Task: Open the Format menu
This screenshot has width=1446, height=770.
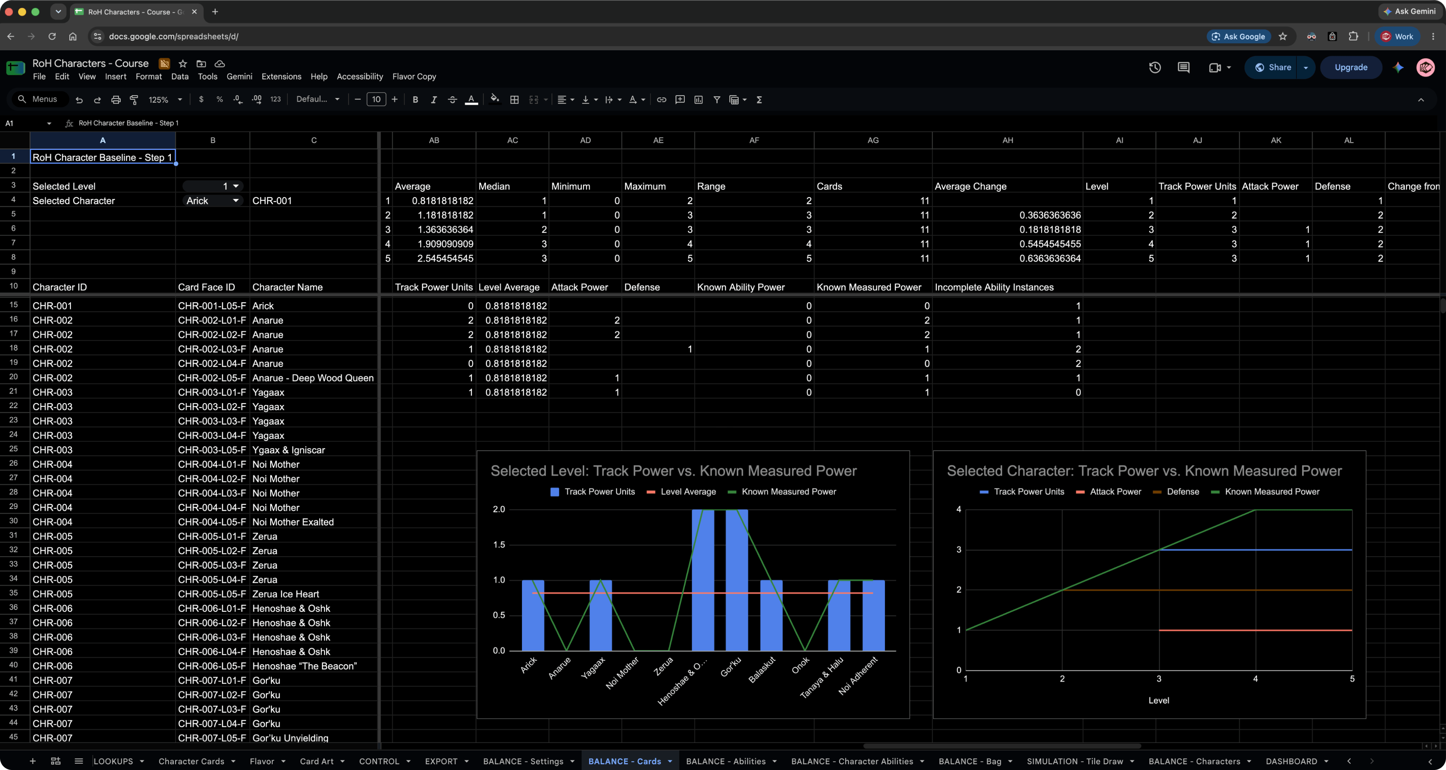Action: 149,76
